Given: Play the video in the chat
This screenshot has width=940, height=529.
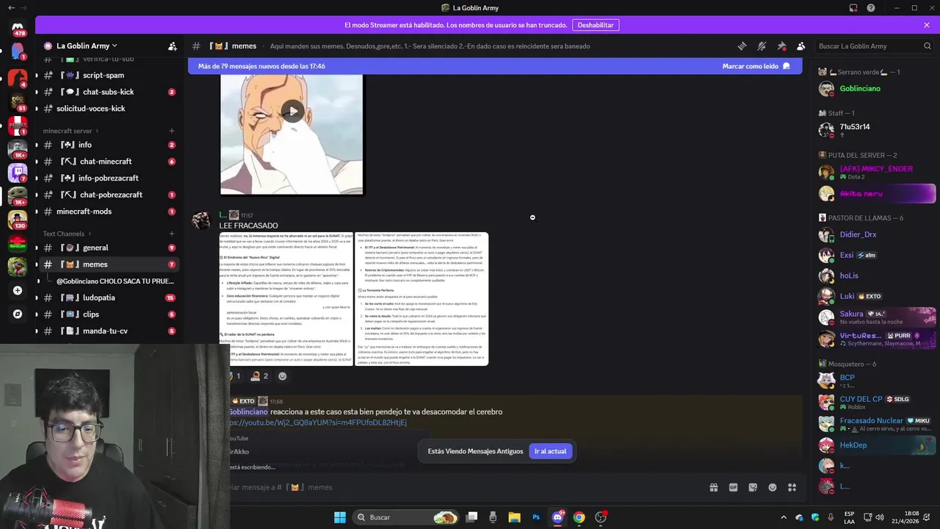Looking at the screenshot, I should pos(292,112).
